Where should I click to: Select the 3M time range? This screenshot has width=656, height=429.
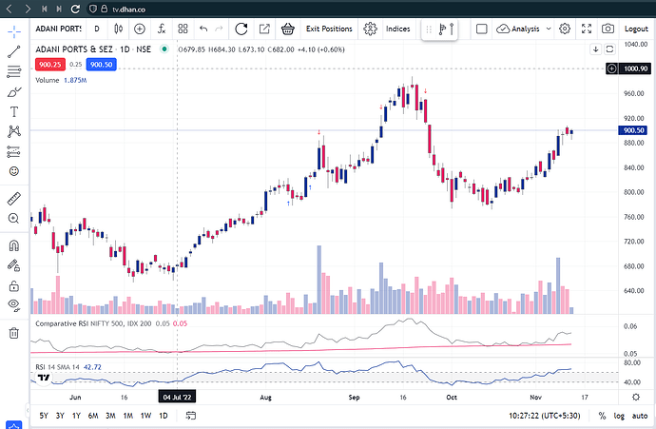coord(110,416)
